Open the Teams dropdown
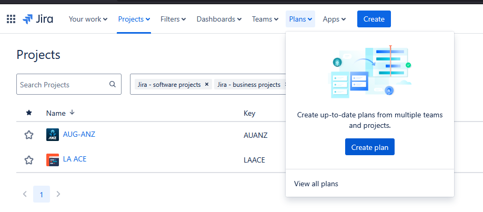Image resolution: width=483 pixels, height=212 pixels. 265,19
